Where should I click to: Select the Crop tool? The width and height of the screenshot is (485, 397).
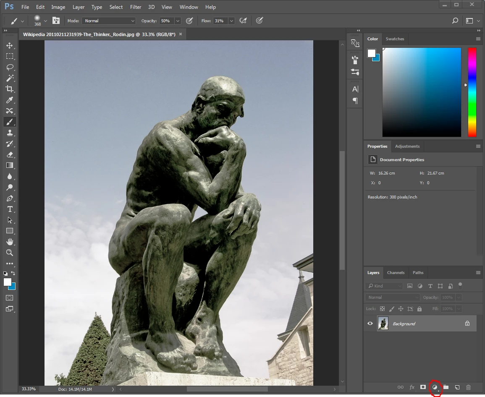coord(10,89)
